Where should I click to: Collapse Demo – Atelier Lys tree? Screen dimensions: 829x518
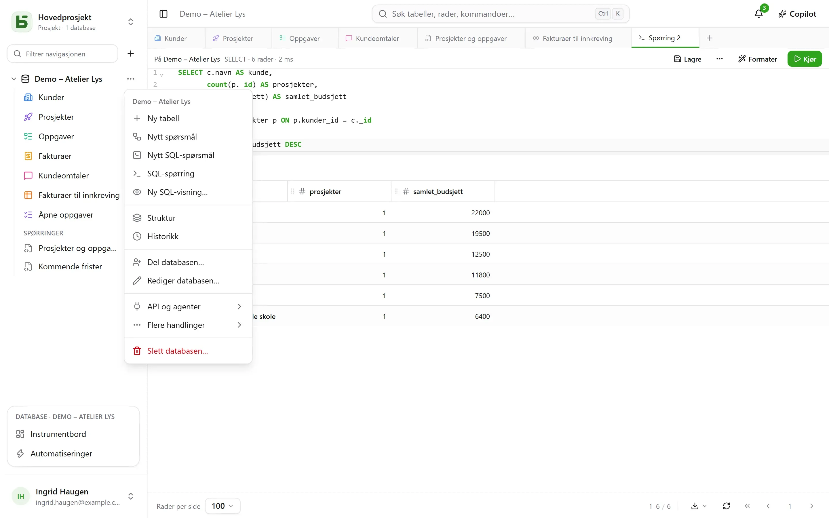[x=14, y=79]
